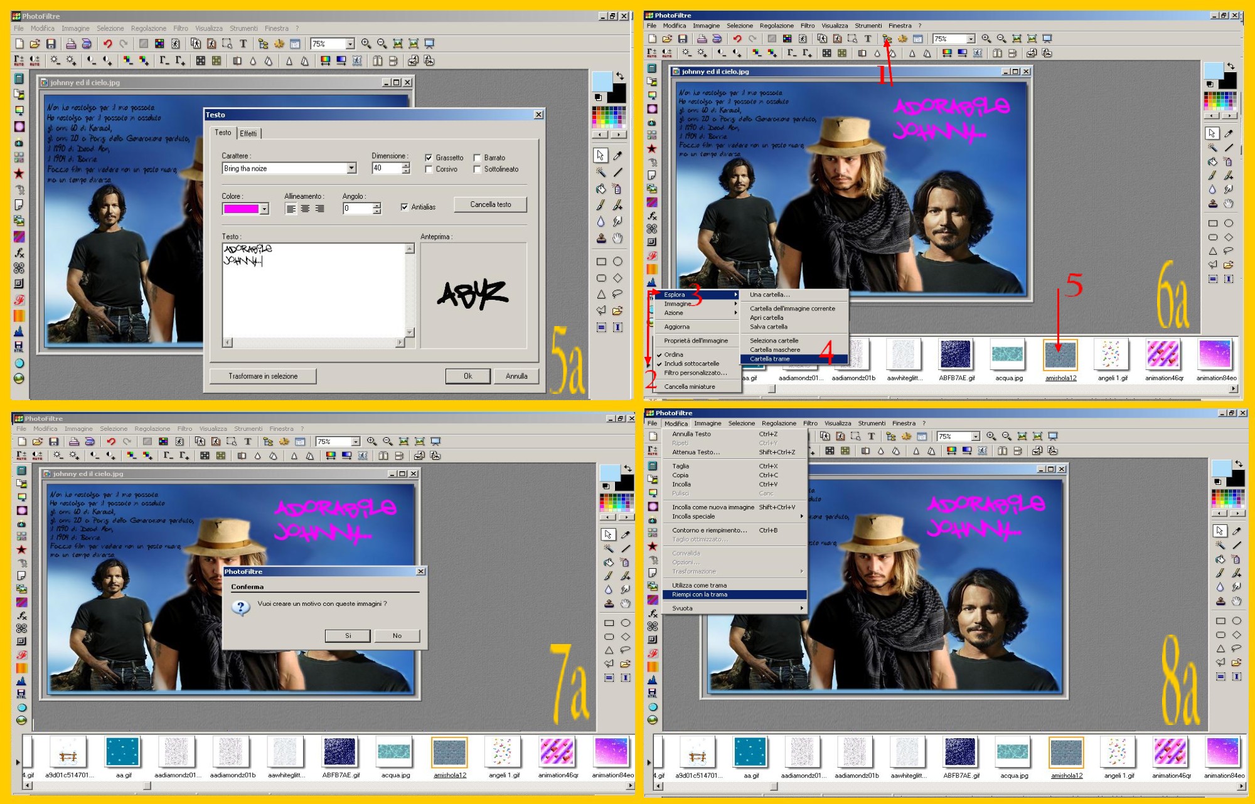Select amishola12 thumbnail marked by arrow 5
1255x804 pixels.
pos(1060,355)
